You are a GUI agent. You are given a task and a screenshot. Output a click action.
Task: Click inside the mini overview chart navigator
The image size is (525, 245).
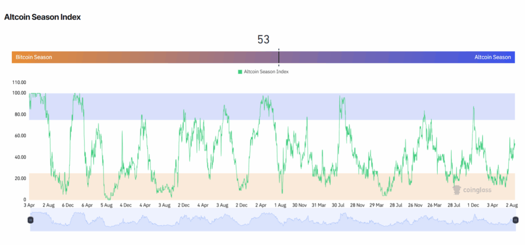(272, 221)
